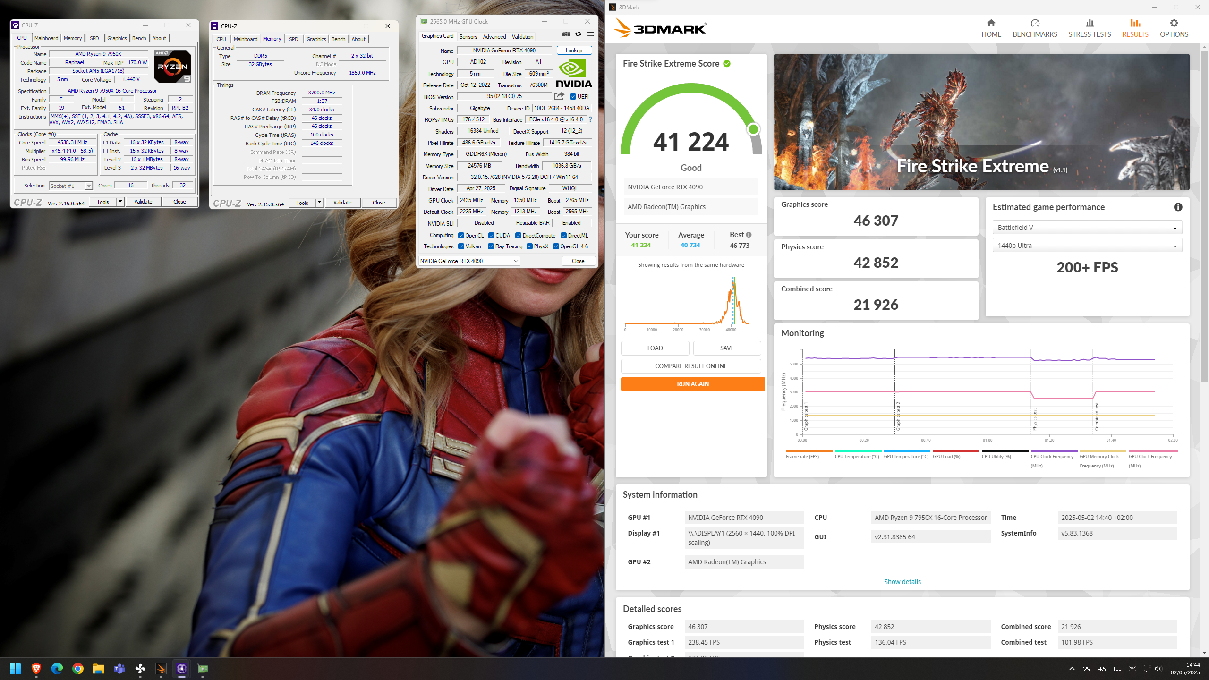Open File Explorer from the taskbar

pos(98,669)
